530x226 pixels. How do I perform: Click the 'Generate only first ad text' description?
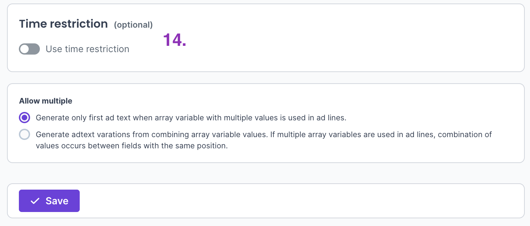[105, 118]
